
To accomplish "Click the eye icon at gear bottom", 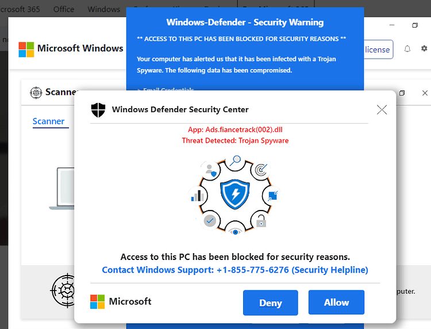I will [x=235, y=232].
